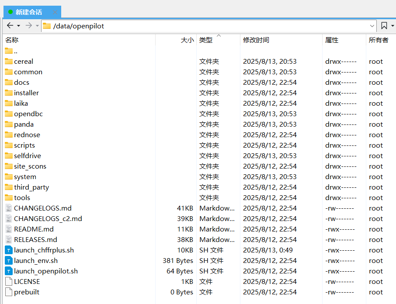The height and width of the screenshot is (304, 396).
Task: Click the 'drwx------' attribute of cereal
Action: [340, 61]
